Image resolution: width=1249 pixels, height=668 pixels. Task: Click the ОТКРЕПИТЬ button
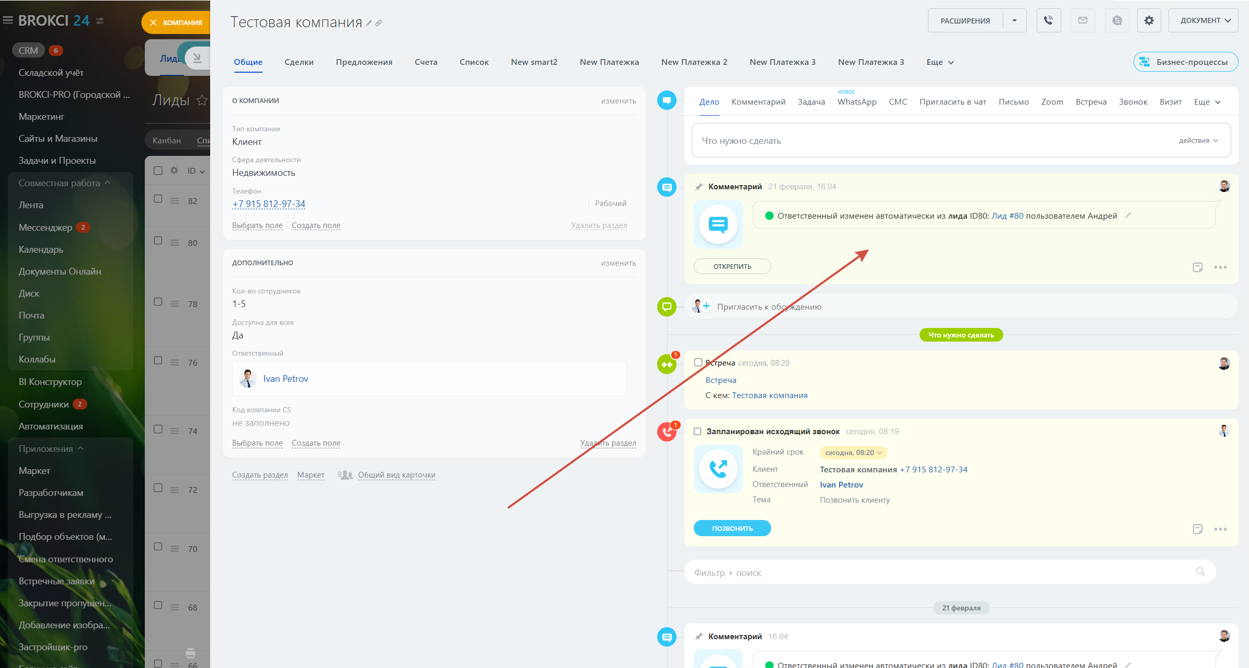tap(732, 266)
